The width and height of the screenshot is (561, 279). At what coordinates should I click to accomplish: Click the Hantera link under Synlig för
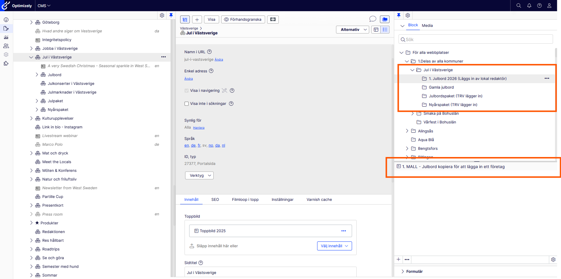pyautogui.click(x=199, y=127)
